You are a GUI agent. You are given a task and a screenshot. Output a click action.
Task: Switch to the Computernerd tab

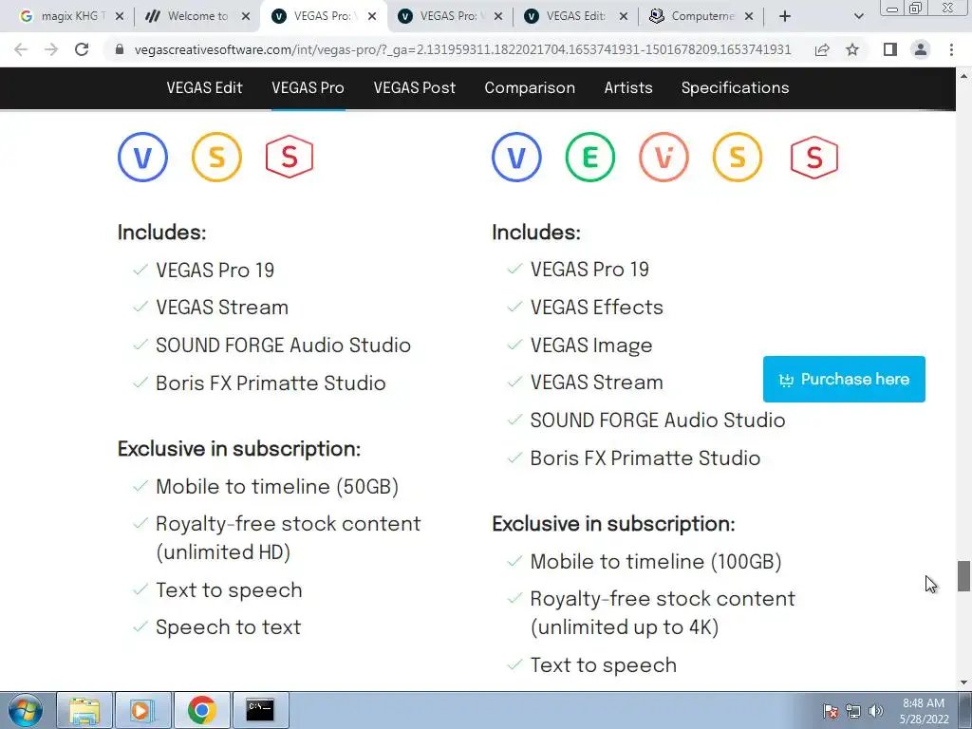coord(702,16)
